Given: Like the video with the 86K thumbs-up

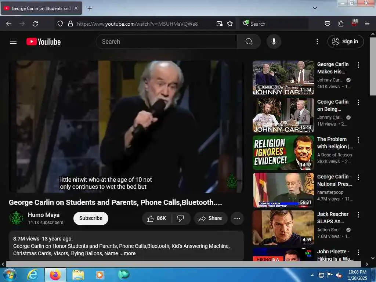Looking at the screenshot, I should [157, 218].
